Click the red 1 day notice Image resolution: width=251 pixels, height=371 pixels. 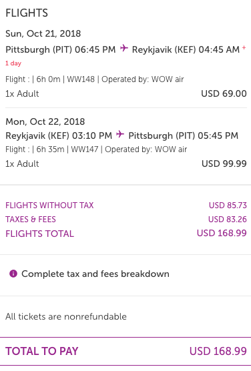pyautogui.click(x=13, y=63)
